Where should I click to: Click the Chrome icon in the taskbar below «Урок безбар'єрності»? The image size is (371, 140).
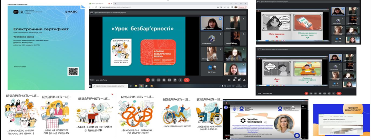[141, 86]
